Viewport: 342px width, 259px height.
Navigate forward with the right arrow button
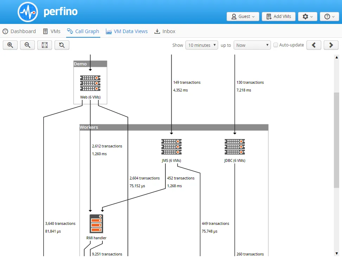click(331, 45)
